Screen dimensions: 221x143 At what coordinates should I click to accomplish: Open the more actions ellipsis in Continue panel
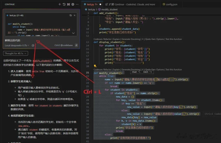(x=77, y=4)
